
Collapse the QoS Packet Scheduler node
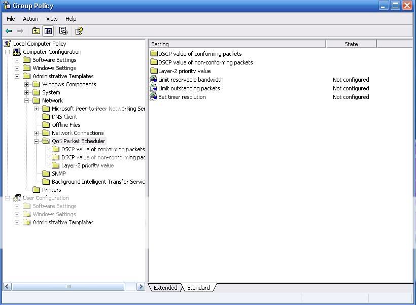click(x=37, y=141)
